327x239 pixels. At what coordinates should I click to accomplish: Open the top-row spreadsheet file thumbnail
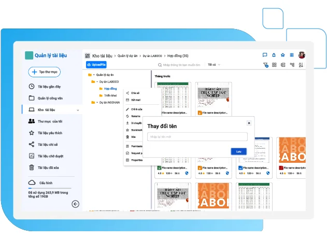[173, 95]
